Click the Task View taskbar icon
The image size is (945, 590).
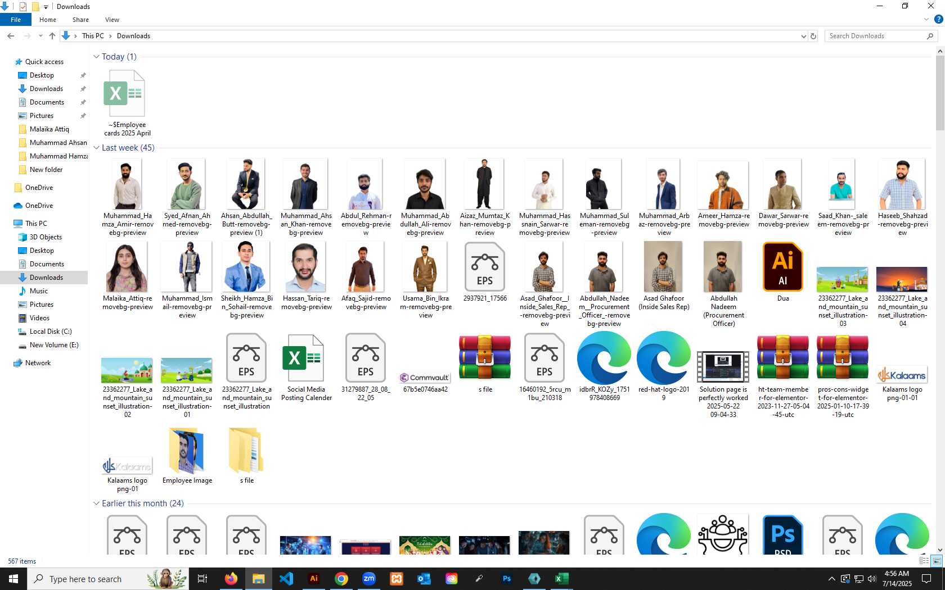click(x=202, y=579)
